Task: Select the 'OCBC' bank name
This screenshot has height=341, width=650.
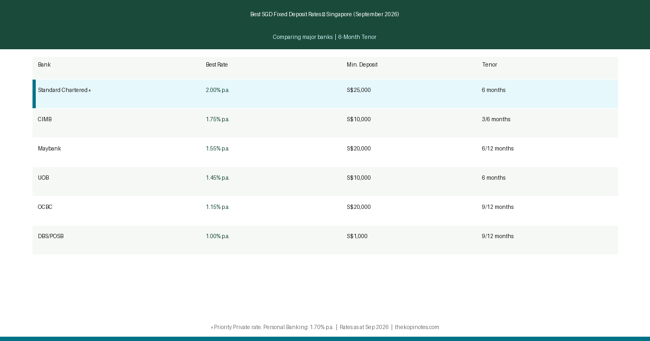Action: 45,207
